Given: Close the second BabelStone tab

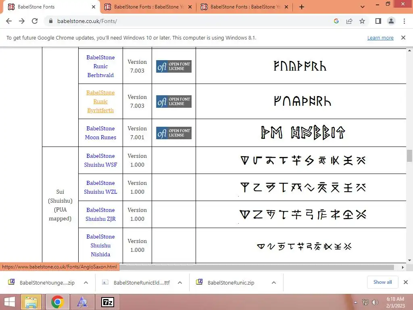Looking at the screenshot, I should click(x=190, y=7).
